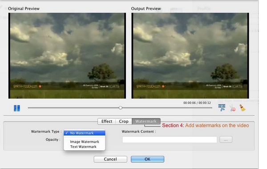Click the 00:00:06 / 00:00:12 time display

197,103
